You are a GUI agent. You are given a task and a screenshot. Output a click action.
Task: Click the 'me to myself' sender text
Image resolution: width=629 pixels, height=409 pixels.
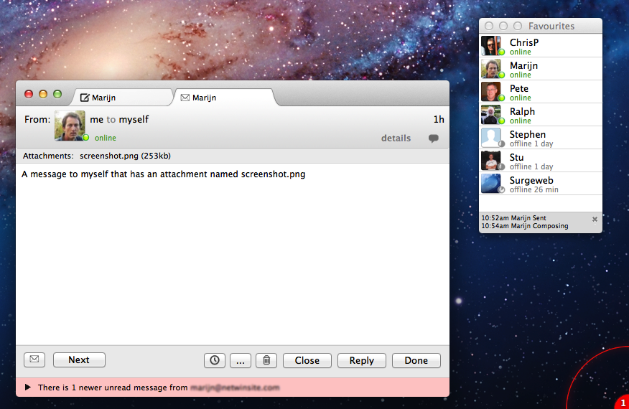click(x=119, y=120)
